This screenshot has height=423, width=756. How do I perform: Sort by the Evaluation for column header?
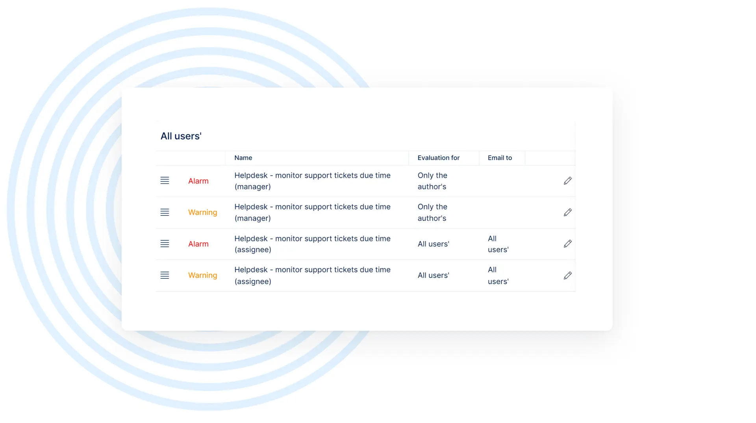439,158
